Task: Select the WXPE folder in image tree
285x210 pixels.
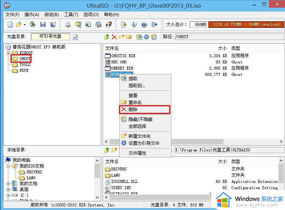Action: click(20, 70)
